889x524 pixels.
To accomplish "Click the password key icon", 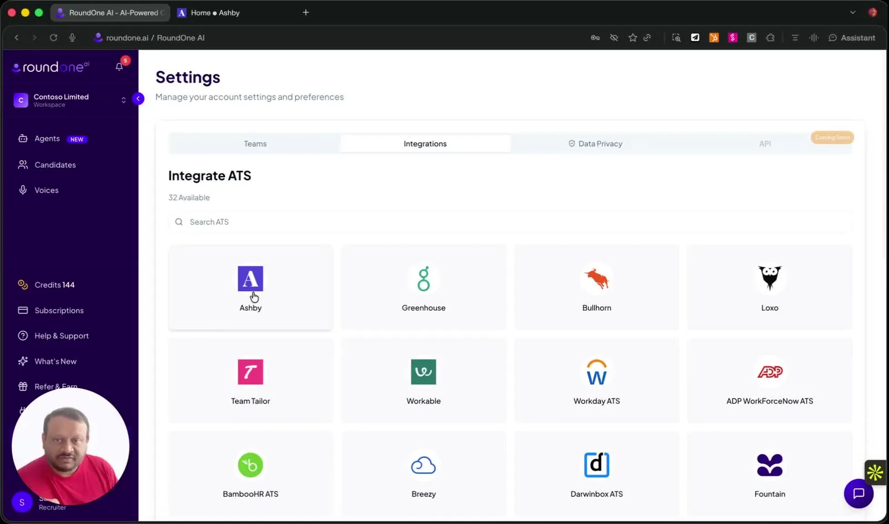I will click(595, 38).
